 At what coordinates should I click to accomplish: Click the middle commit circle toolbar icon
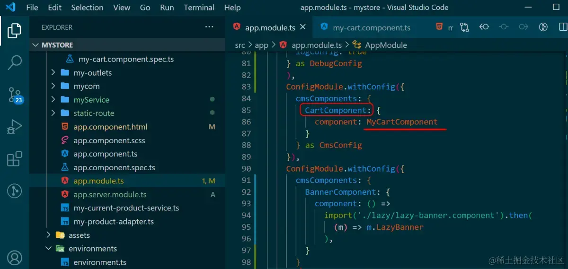point(504,27)
